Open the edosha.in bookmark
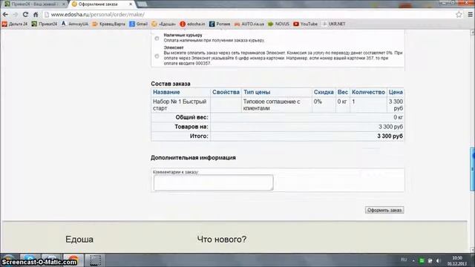The width and height of the screenshot is (475, 267). pyautogui.click(x=192, y=24)
